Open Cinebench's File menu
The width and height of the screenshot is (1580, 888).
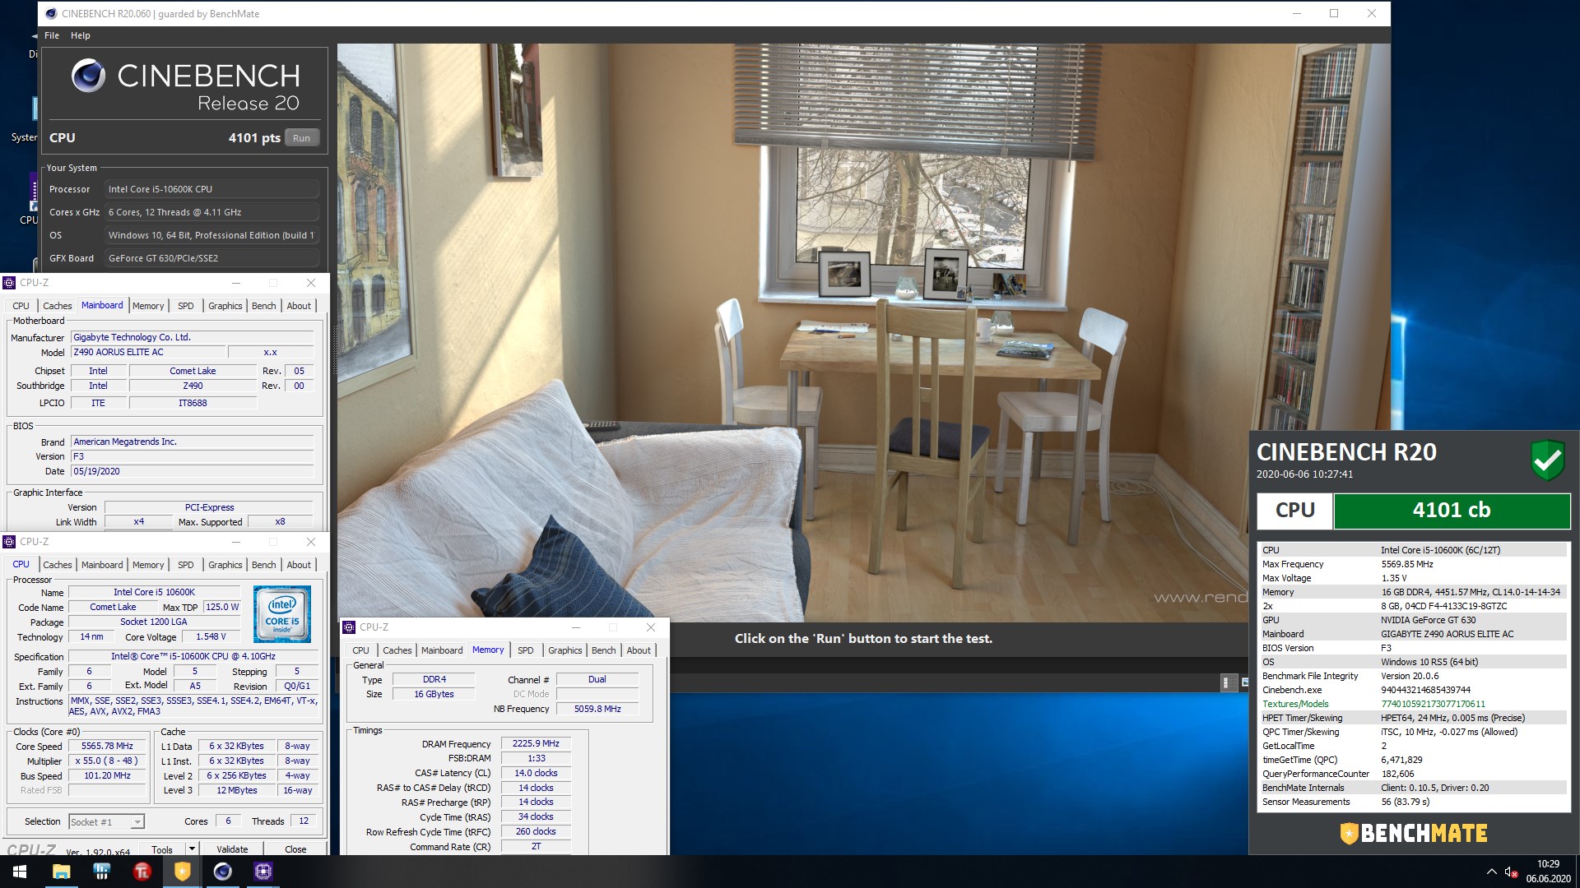pos(52,35)
